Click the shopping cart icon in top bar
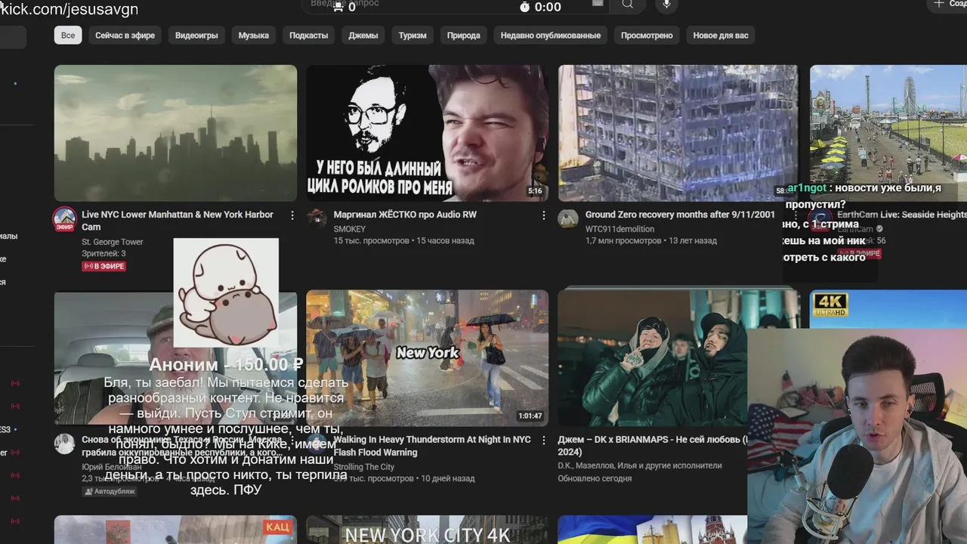Viewport: 967px width, 544px height. (338, 7)
